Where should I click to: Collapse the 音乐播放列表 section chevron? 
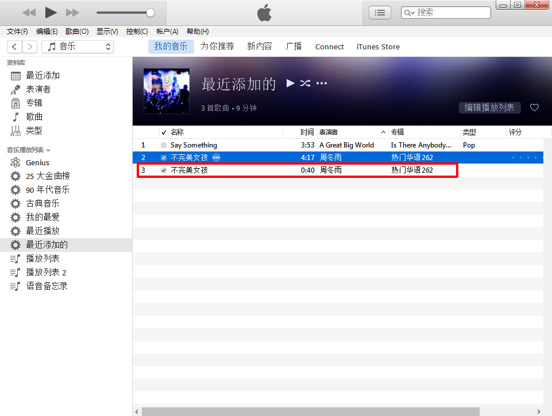(48, 150)
